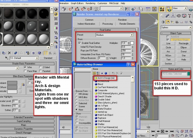Image resolution: width=193 pixels, height=138 pixels.
Task: Switch to the Modify command panel icon
Action: 168,16
